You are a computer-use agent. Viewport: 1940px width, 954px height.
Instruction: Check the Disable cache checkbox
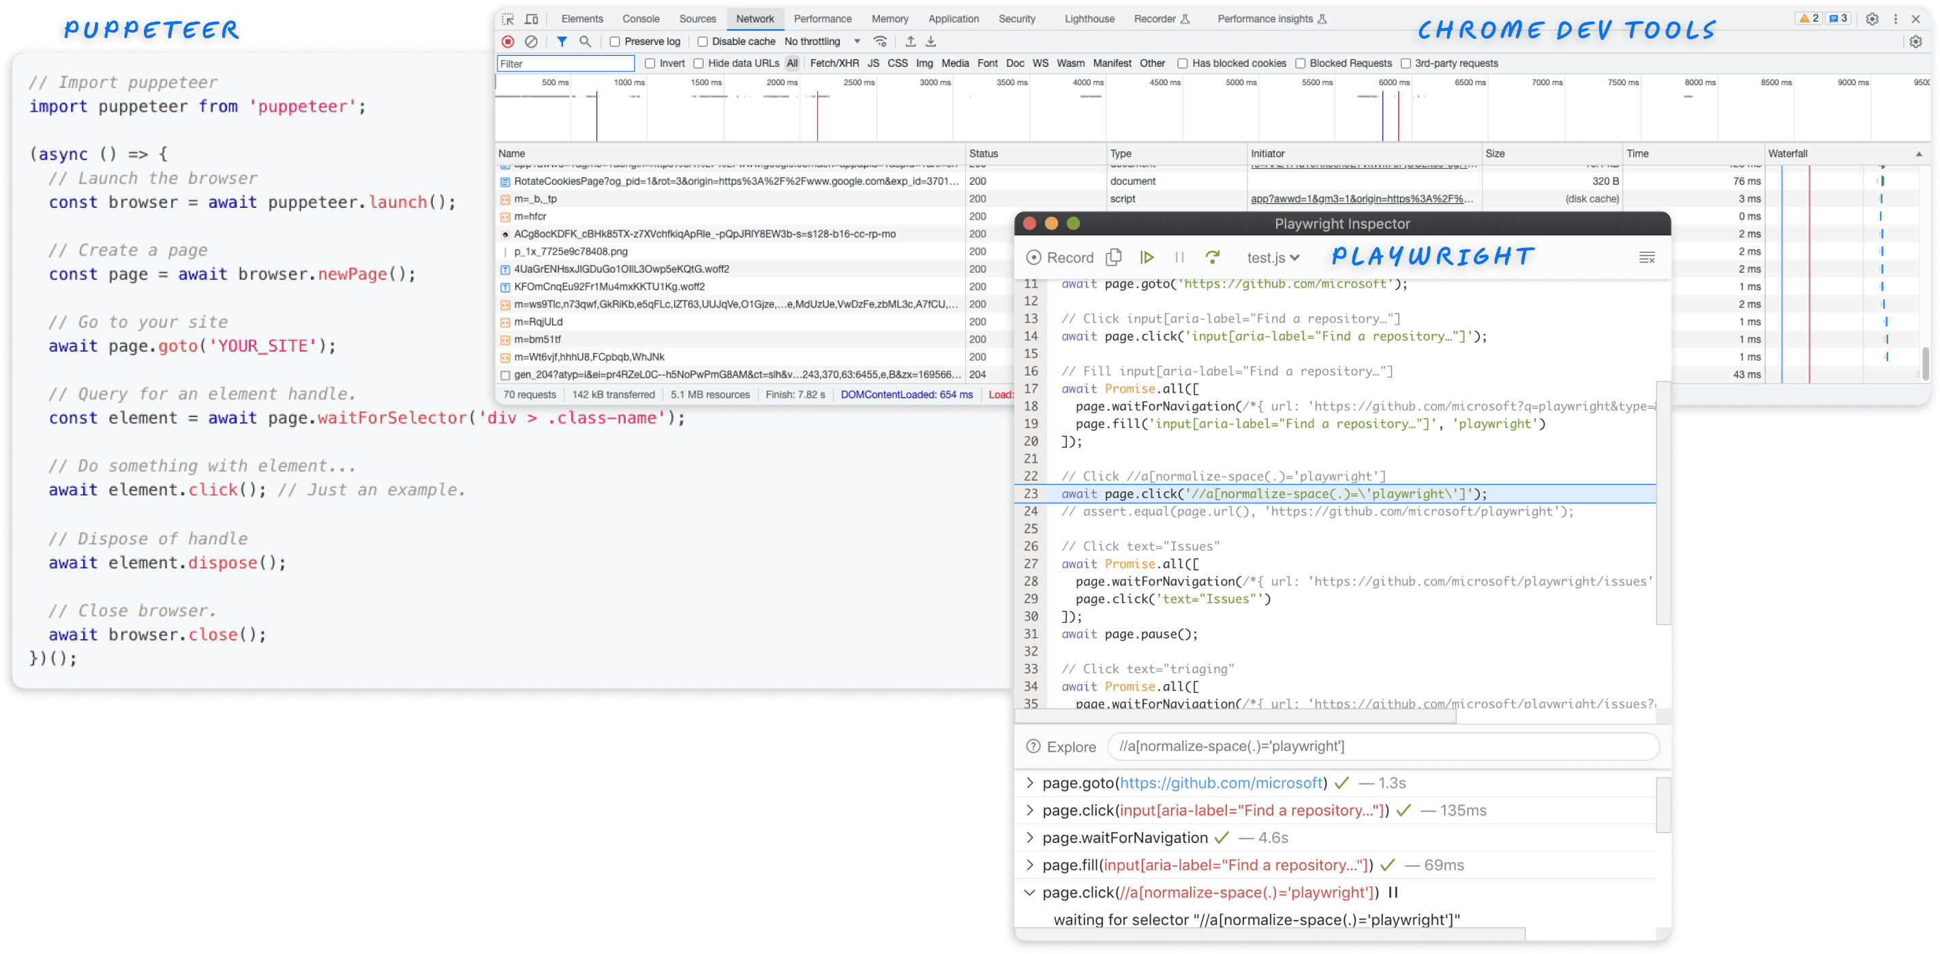(x=703, y=42)
